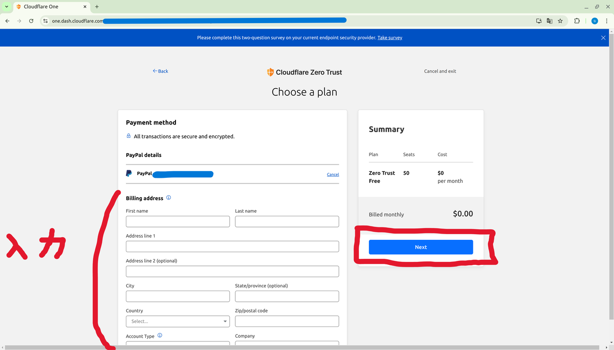Focus the Address line 2 optional field
The image size is (614, 350).
pyautogui.click(x=232, y=272)
